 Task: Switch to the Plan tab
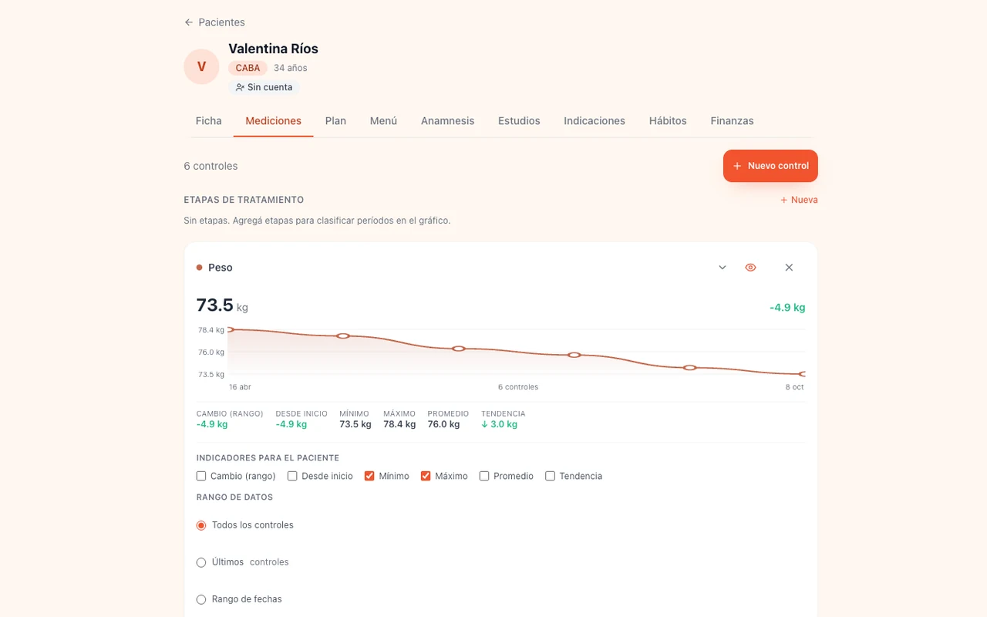[335, 121]
